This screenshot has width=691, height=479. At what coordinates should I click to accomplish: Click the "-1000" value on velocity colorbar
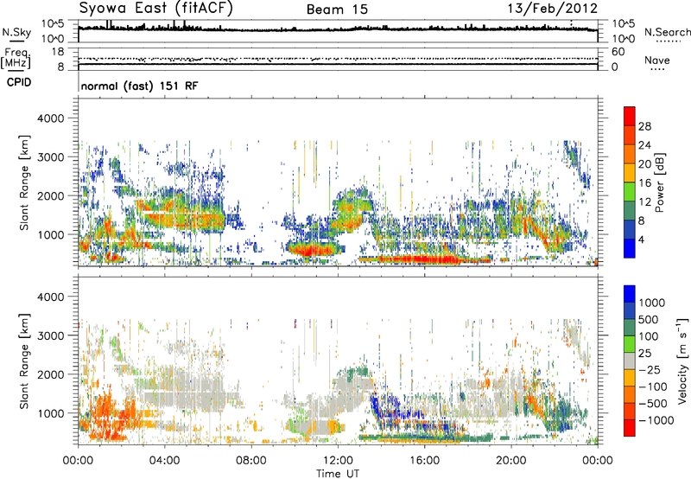point(656,420)
